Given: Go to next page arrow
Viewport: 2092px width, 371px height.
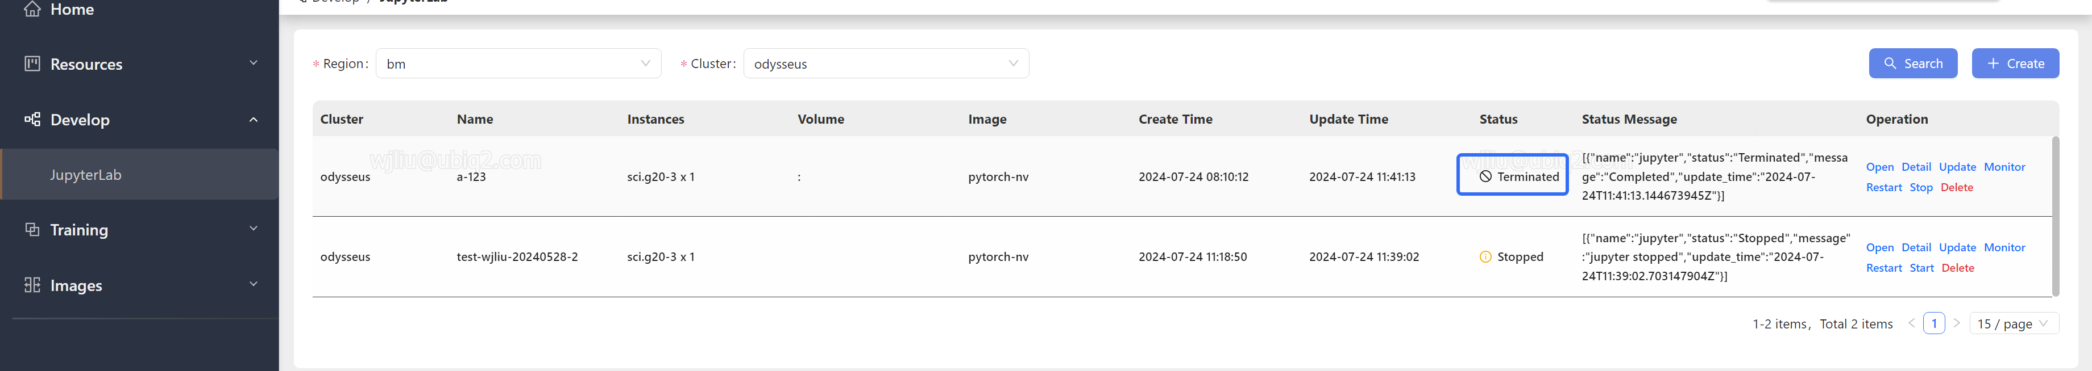Looking at the screenshot, I should click(1956, 323).
